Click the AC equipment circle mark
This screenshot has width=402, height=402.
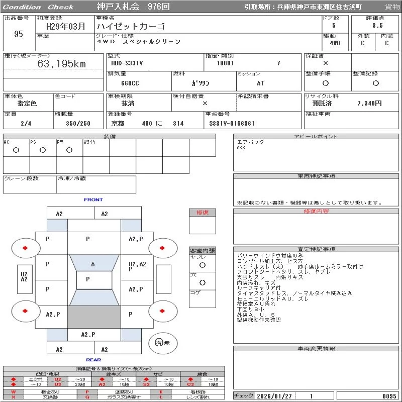pyautogui.click(x=16, y=150)
